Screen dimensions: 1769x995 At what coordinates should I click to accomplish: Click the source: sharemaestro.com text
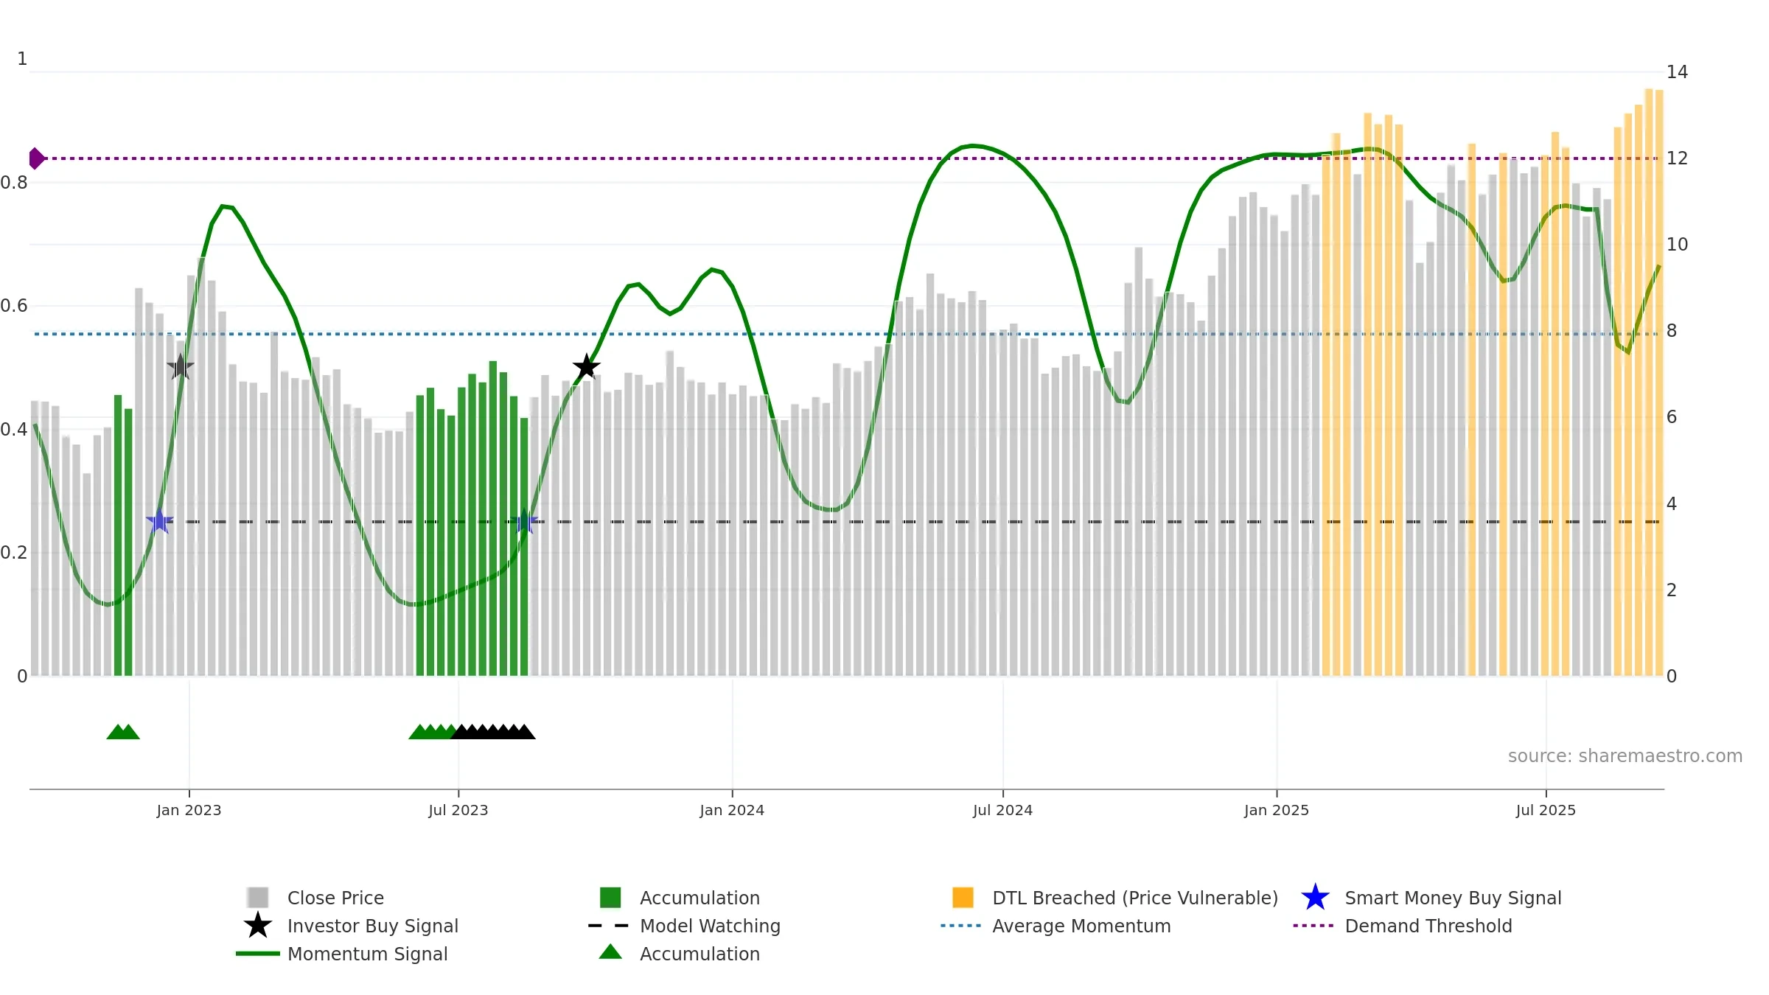[1625, 756]
